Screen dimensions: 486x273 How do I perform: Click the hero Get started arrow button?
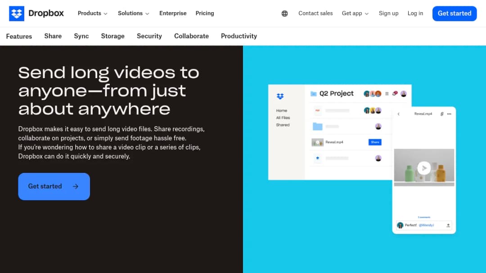(54, 186)
